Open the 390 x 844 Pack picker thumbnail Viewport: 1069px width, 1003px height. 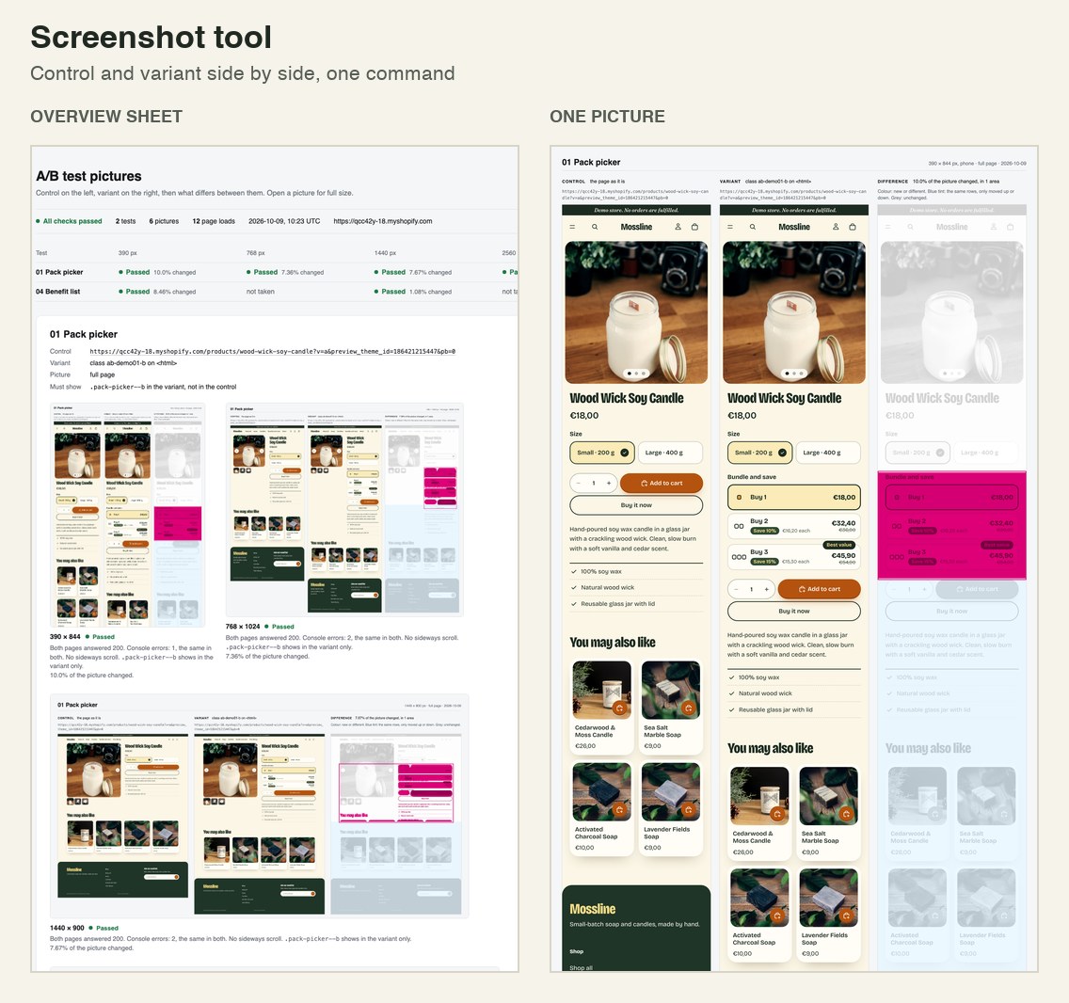(x=127, y=515)
